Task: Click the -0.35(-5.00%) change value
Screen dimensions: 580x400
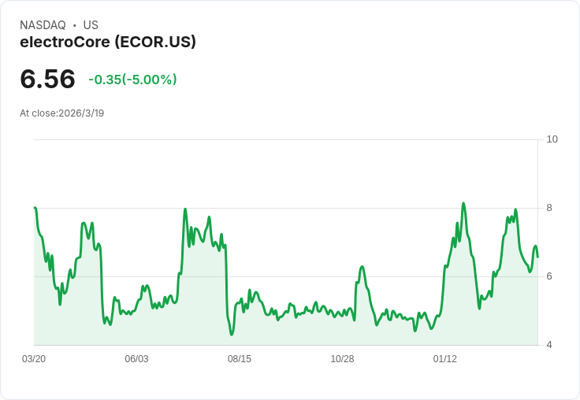Action: [132, 80]
